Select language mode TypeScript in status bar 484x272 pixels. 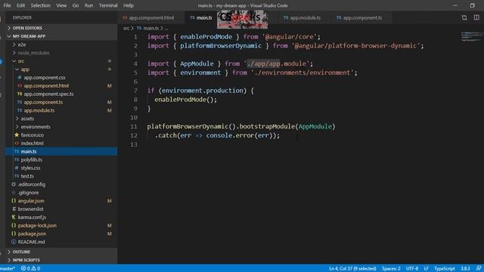pyautogui.click(x=445, y=269)
